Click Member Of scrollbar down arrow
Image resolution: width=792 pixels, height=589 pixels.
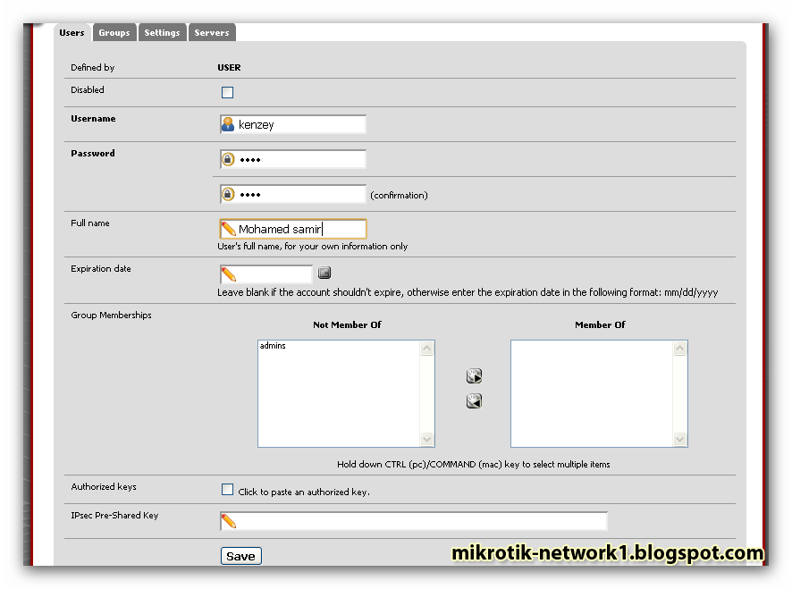tap(680, 439)
